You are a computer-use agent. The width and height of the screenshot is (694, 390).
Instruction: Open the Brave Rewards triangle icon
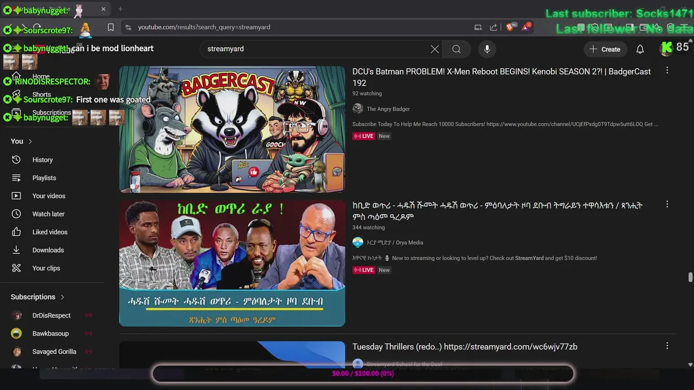tap(526, 27)
